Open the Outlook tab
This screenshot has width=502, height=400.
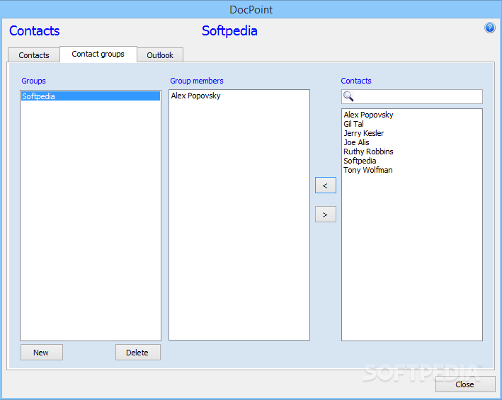coord(160,55)
